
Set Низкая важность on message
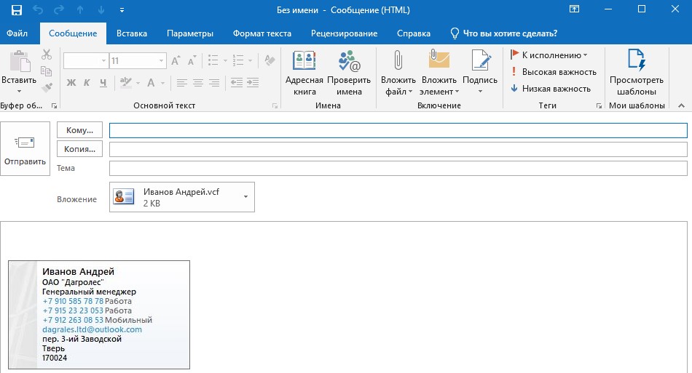click(551, 89)
